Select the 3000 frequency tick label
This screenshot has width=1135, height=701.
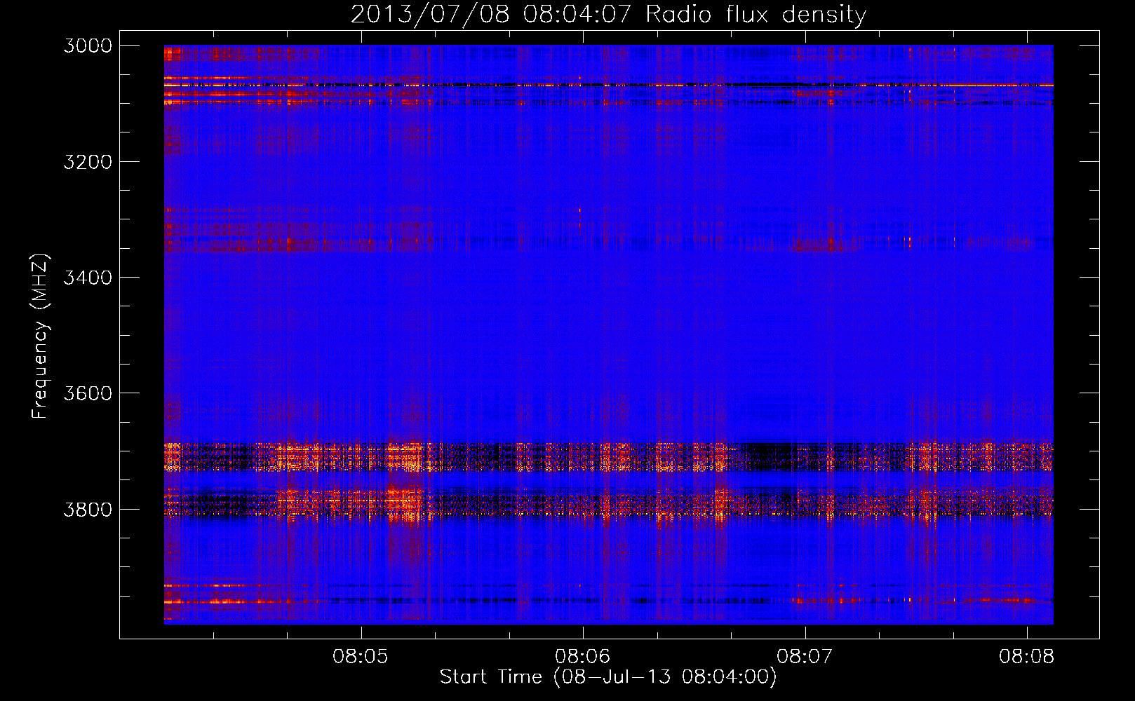click(x=88, y=46)
